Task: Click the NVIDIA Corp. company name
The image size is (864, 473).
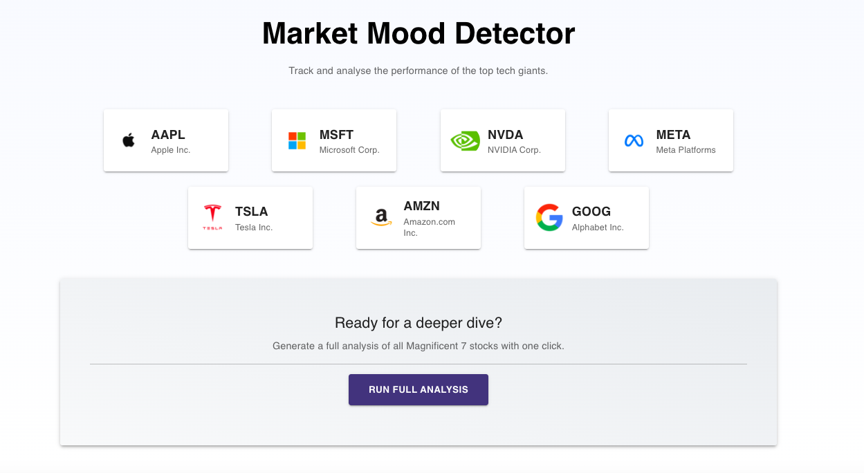Action: point(514,150)
